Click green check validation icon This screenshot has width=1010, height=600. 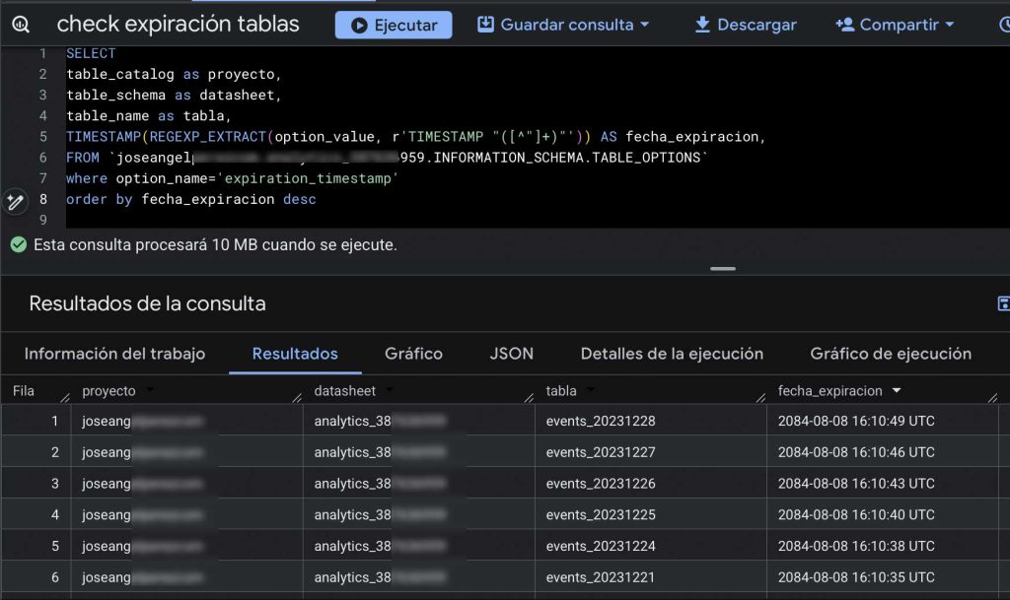19,244
